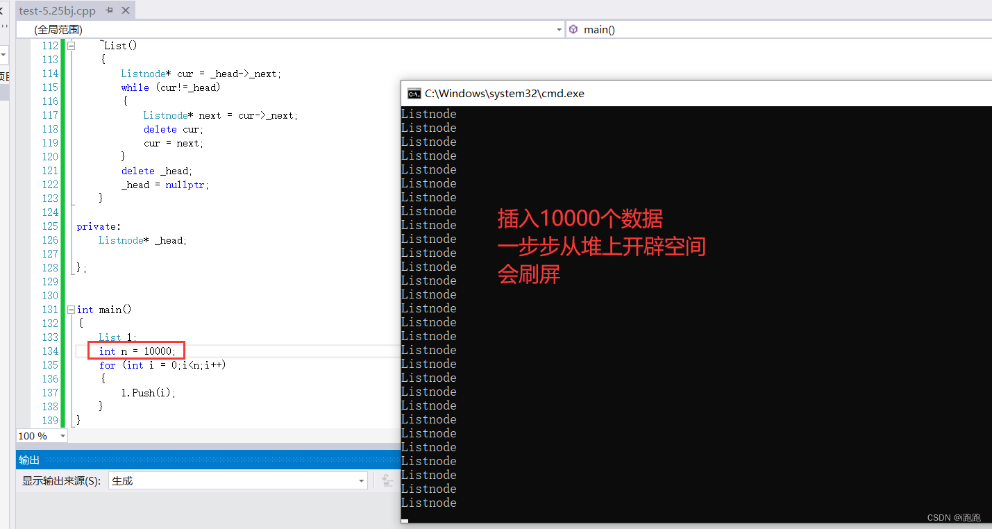
Task: Click the cube icon beside main()
Action: click(x=573, y=29)
